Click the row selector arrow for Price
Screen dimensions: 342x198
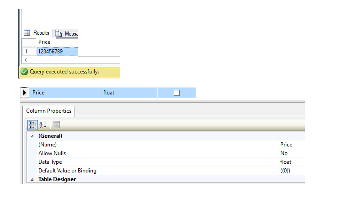coord(25,93)
